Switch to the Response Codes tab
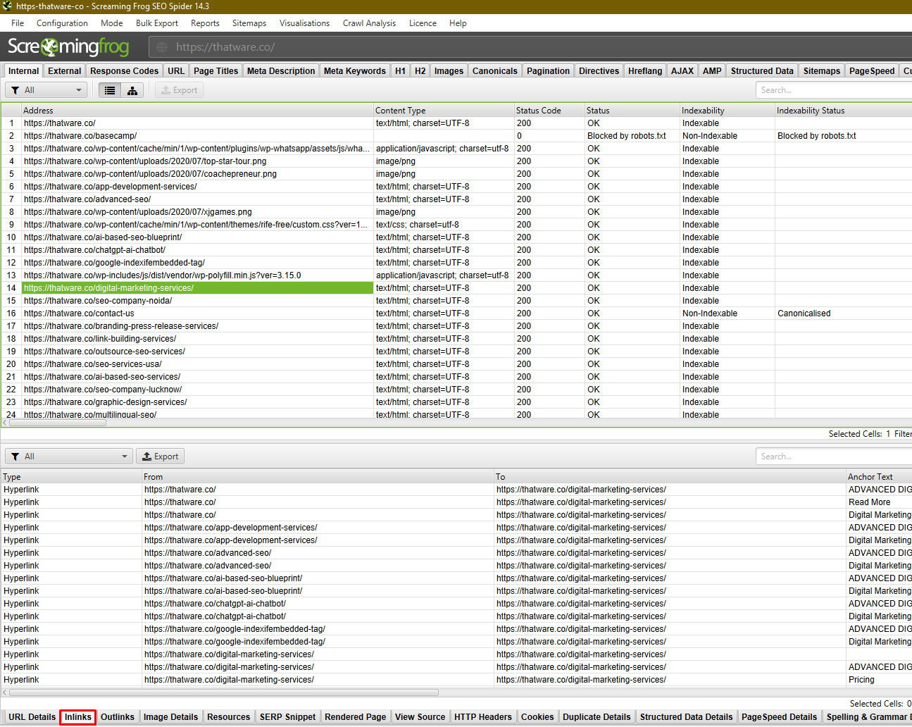 coord(125,71)
